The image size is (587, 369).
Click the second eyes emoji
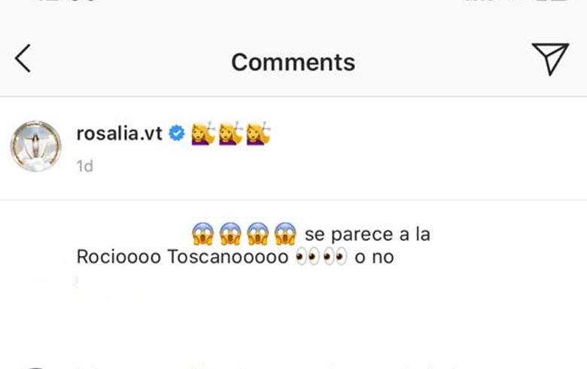335,257
